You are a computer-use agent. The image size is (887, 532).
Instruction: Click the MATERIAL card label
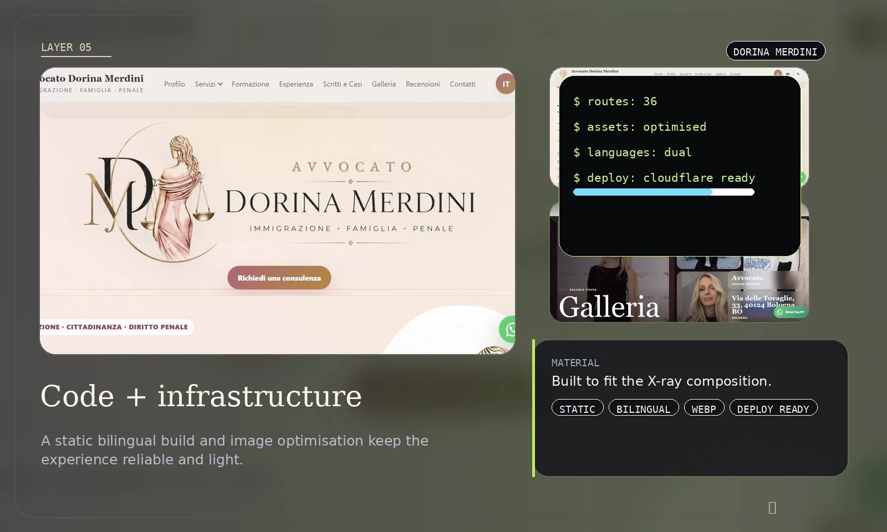575,363
